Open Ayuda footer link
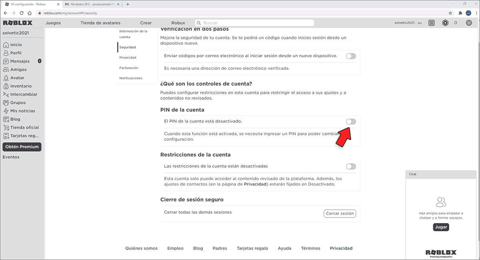Viewport: 480px width, 260px height. point(285,248)
